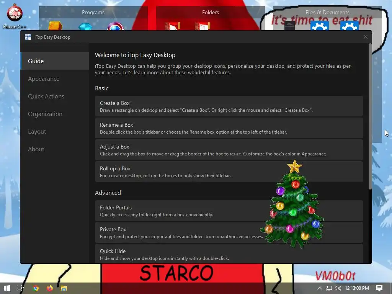Viewport: 392px width, 294px height.
Task: Select the Folders box title bar
Action: coord(211,12)
